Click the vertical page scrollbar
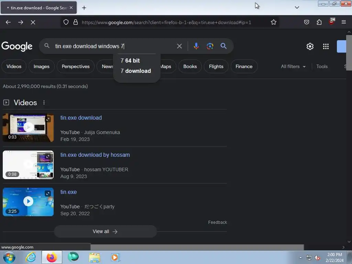The image size is (352, 264). click(349, 53)
